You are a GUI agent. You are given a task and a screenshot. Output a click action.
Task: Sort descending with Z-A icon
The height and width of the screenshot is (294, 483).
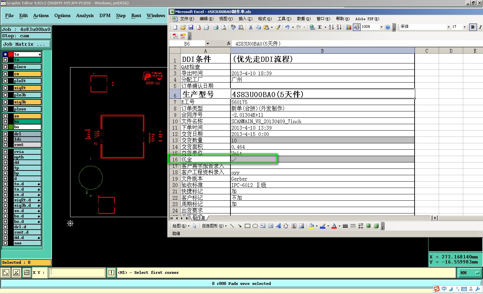[x=339, y=27]
